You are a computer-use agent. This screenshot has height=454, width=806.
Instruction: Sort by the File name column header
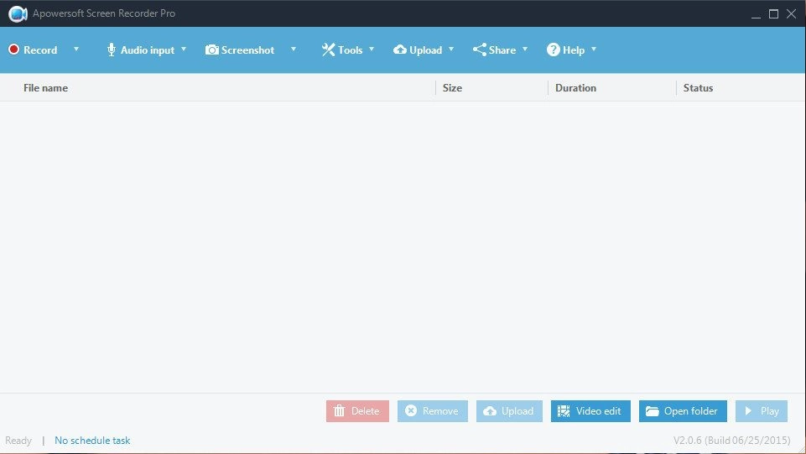click(x=46, y=88)
